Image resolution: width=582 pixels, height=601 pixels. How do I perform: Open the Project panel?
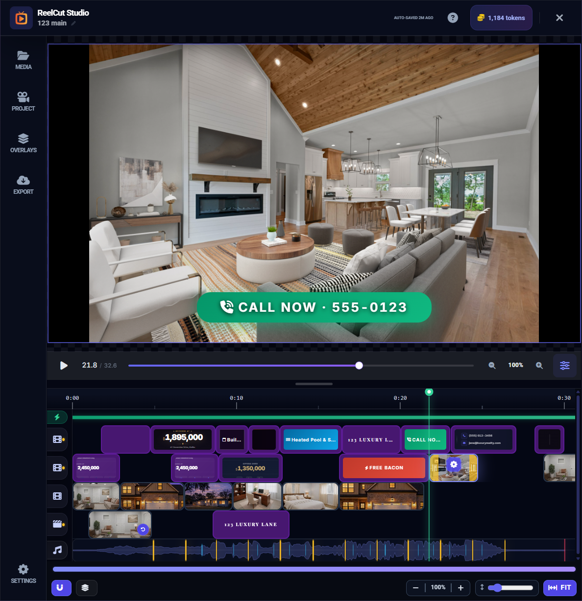click(x=23, y=101)
